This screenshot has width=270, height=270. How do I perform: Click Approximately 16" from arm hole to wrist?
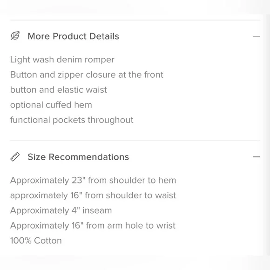[x=93, y=226]
